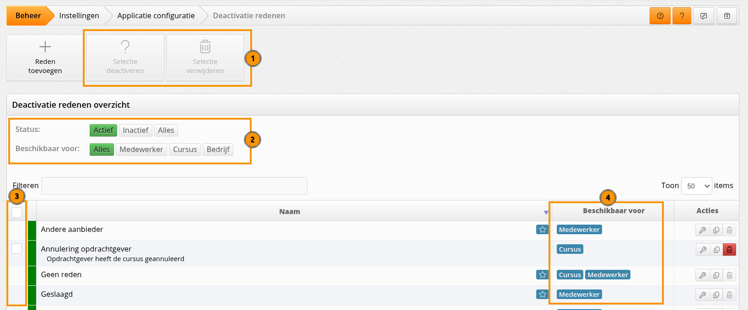
Task: Click the Filteren text input field
Action: [174, 186]
